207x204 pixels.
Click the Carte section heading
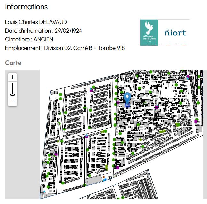click(x=13, y=63)
